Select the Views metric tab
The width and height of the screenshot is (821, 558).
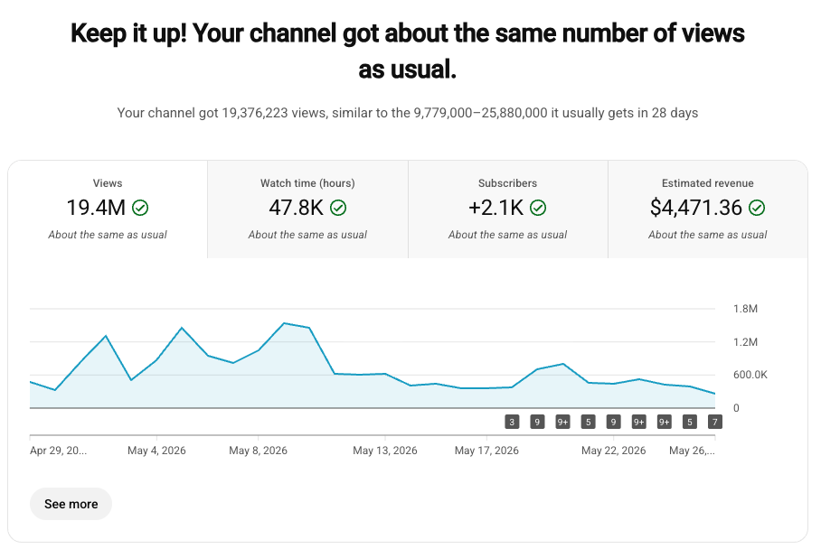pyautogui.click(x=108, y=209)
